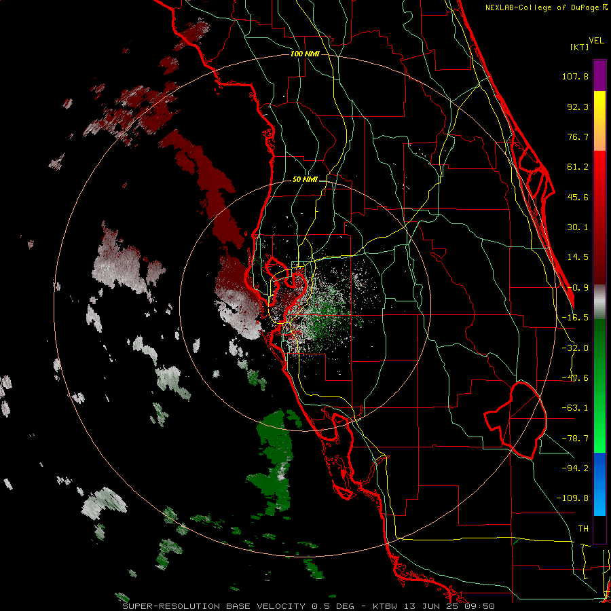
Task: Click the 76.7 velocity scale value
Action: click(578, 136)
